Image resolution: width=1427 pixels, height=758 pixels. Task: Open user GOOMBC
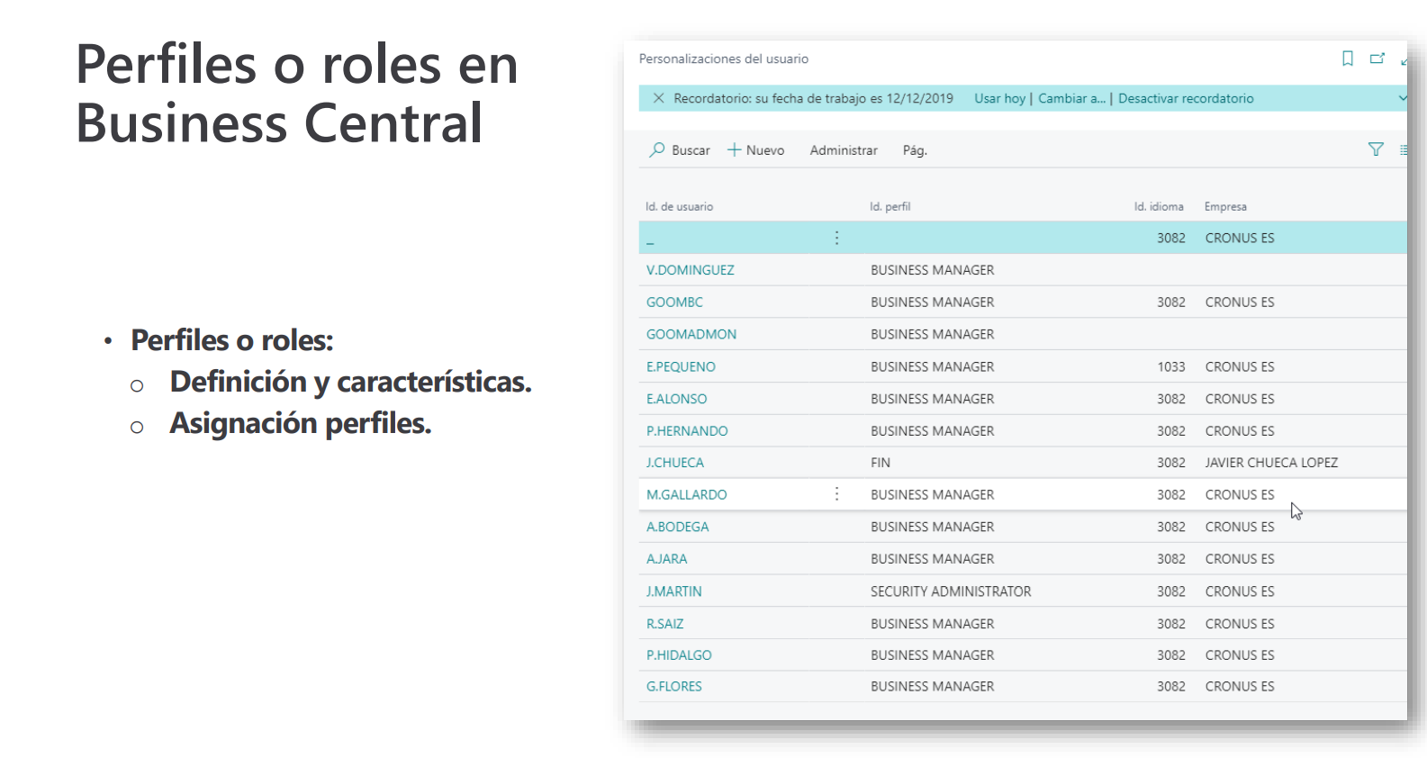[x=674, y=302]
